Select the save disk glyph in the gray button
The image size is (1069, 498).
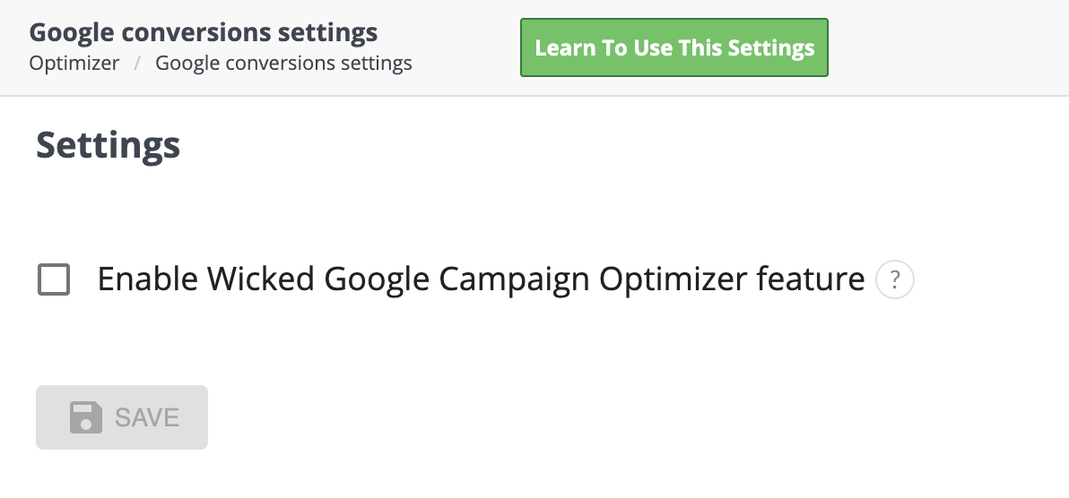[x=86, y=417]
